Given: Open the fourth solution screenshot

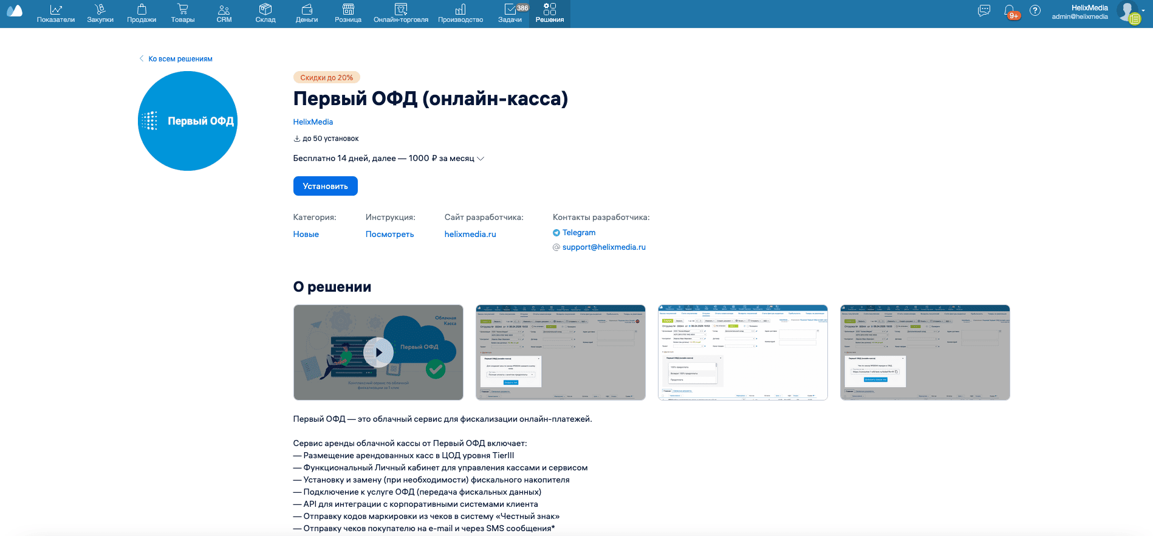Looking at the screenshot, I should click(925, 352).
